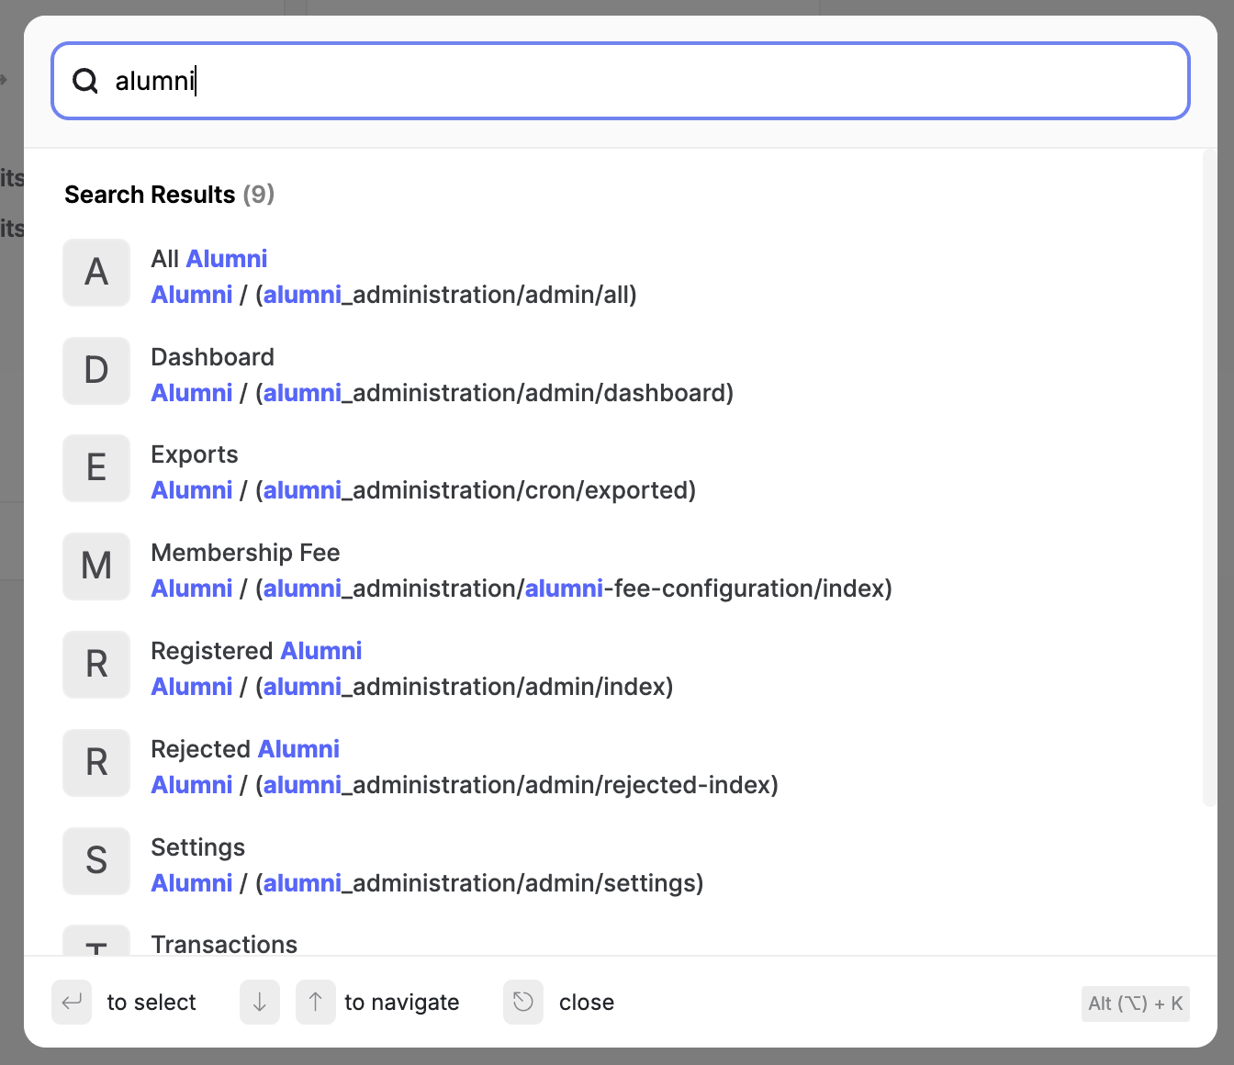Click the search field containing 'alumni'
Screen dimensions: 1234x1065
pyautogui.click(x=621, y=81)
